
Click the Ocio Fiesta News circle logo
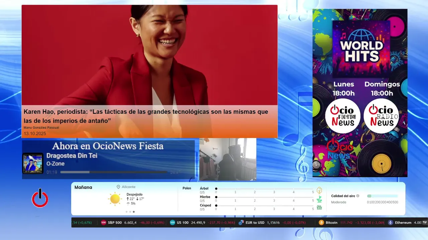click(x=343, y=116)
